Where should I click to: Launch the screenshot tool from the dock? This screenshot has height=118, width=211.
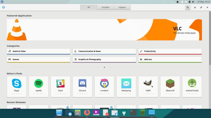coord(69,113)
